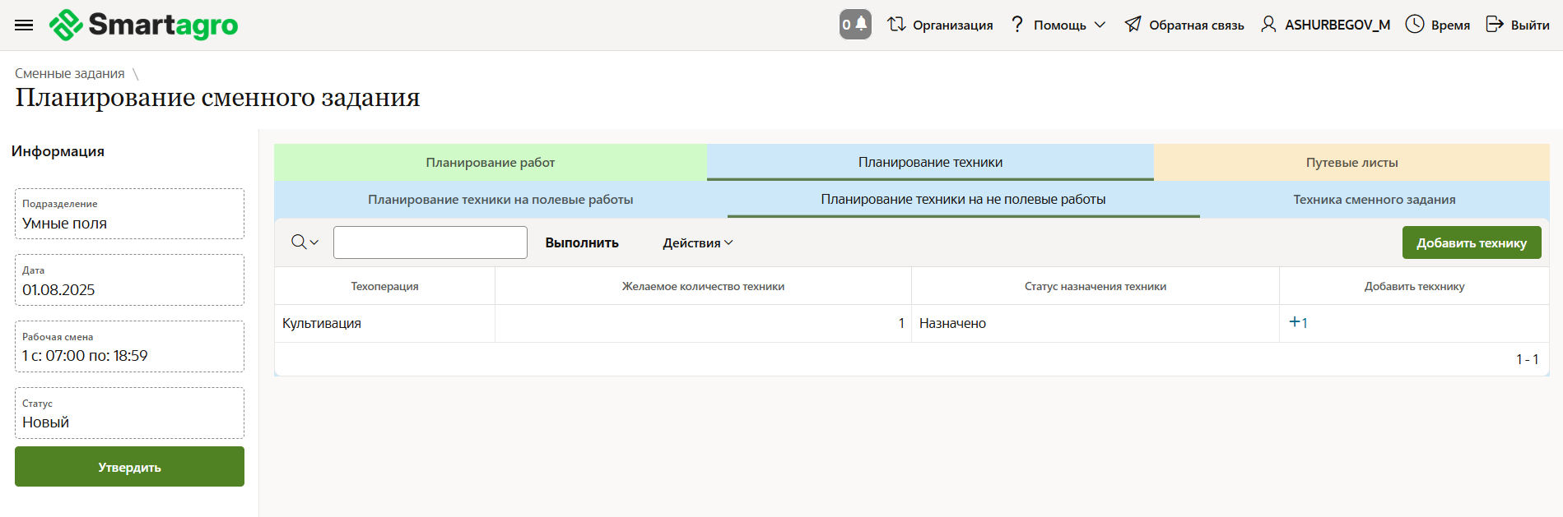Open the notifications bell counter
The image size is (1563, 517).
855,25
